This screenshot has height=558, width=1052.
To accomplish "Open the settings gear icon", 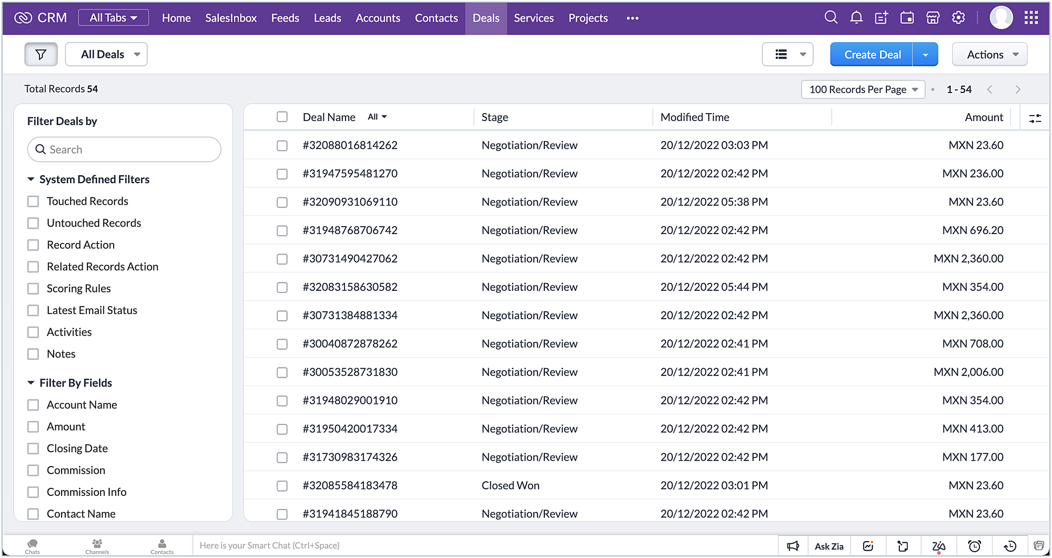I will pyautogui.click(x=958, y=17).
